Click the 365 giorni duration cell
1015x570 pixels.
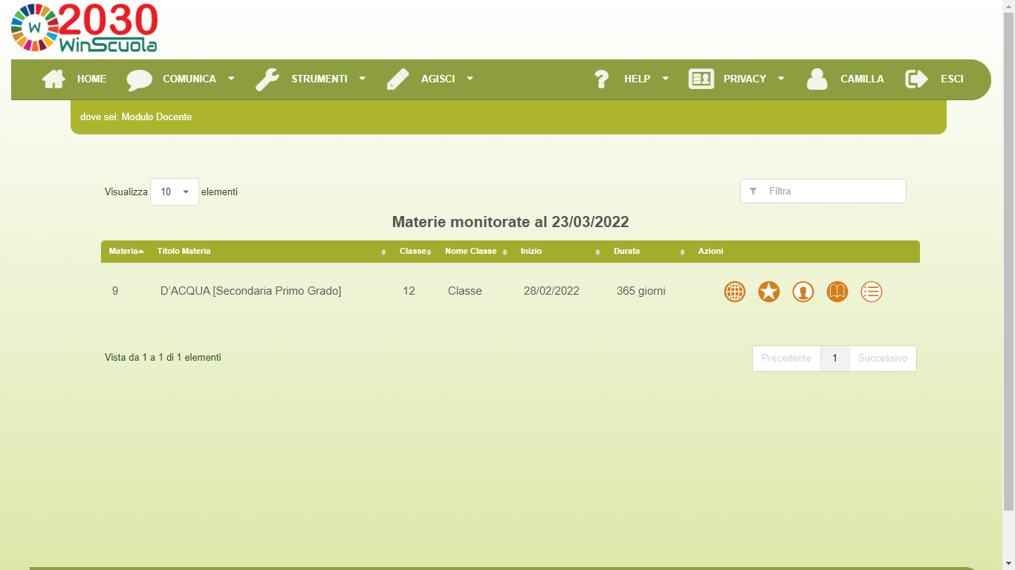[641, 291]
